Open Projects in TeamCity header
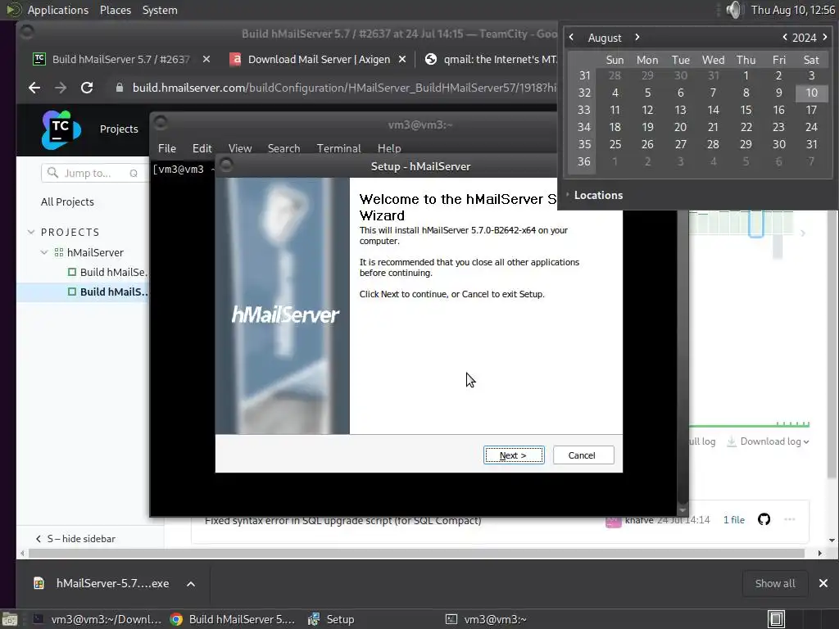 (119, 129)
